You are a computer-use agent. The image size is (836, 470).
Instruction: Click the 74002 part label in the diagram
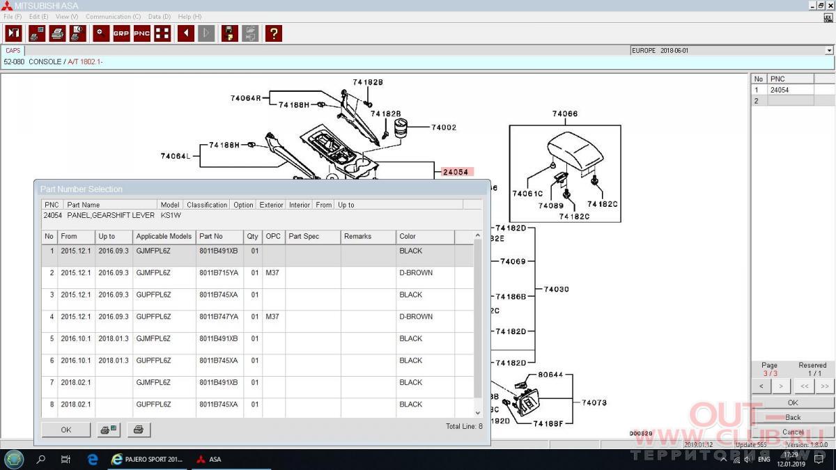[x=444, y=127]
